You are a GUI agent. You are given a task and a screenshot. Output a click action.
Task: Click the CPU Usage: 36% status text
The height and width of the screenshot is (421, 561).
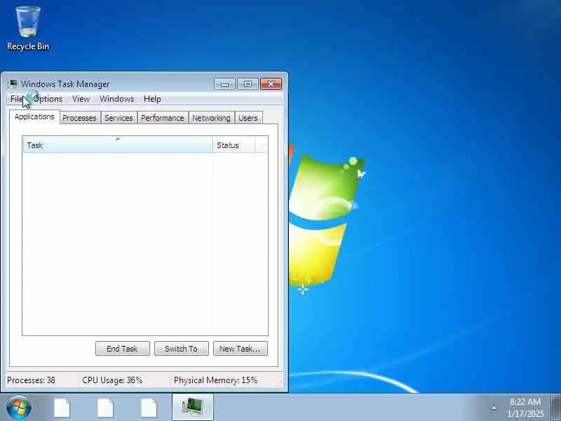point(112,380)
